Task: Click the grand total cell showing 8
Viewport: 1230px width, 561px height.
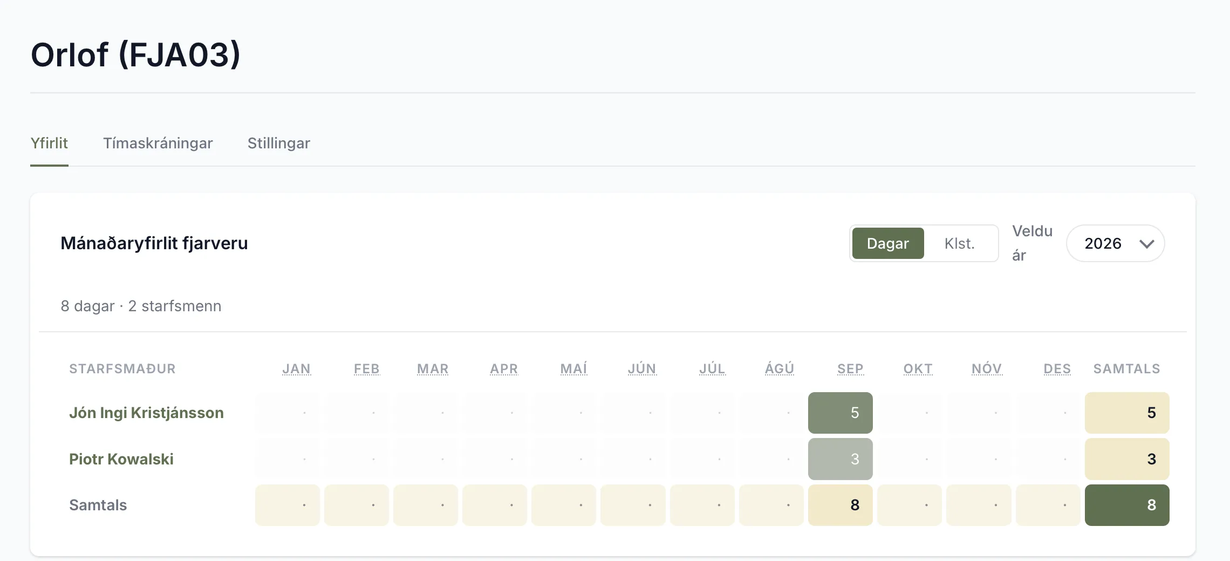Action: (1127, 505)
